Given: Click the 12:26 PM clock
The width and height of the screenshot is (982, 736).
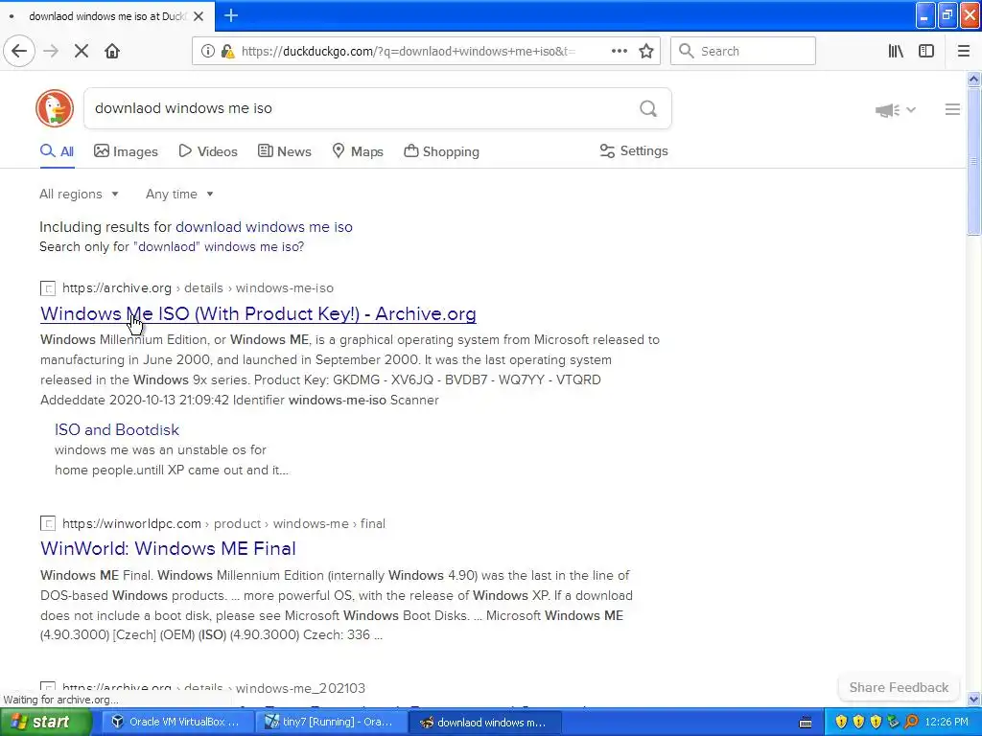Looking at the screenshot, I should click(x=947, y=723).
